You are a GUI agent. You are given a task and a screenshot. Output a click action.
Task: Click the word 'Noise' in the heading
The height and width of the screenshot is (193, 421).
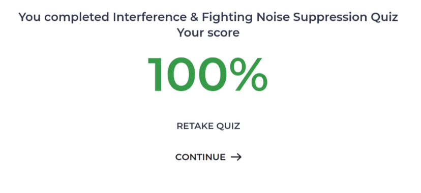tap(273, 17)
